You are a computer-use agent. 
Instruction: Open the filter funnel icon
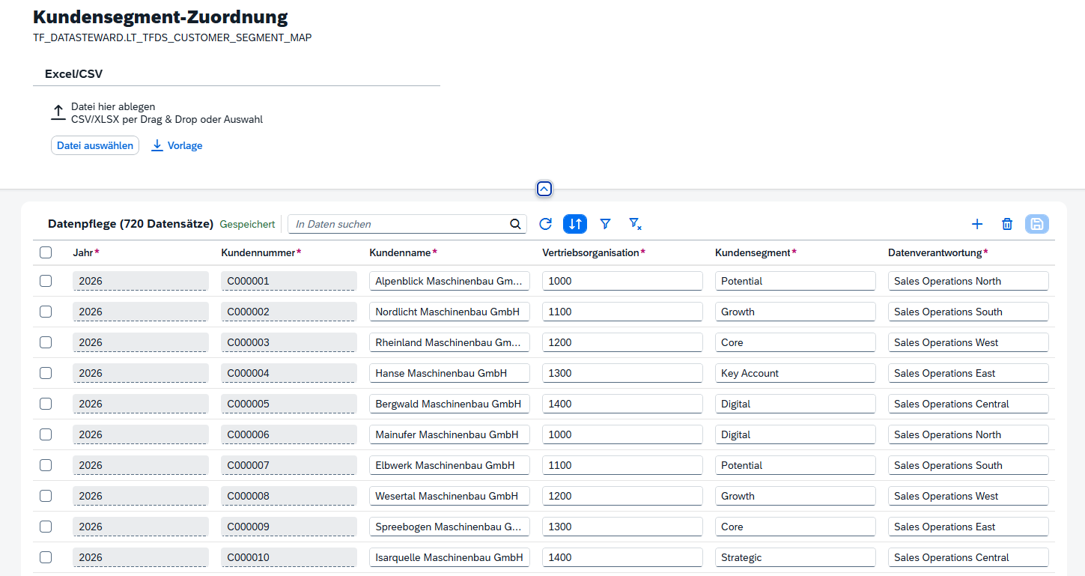point(605,224)
